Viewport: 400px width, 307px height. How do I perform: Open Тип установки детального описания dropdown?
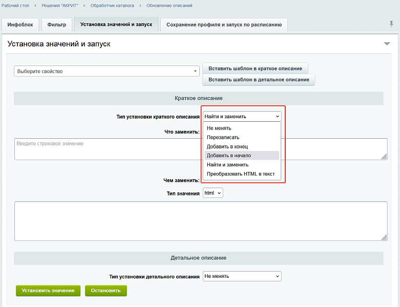[242, 276]
